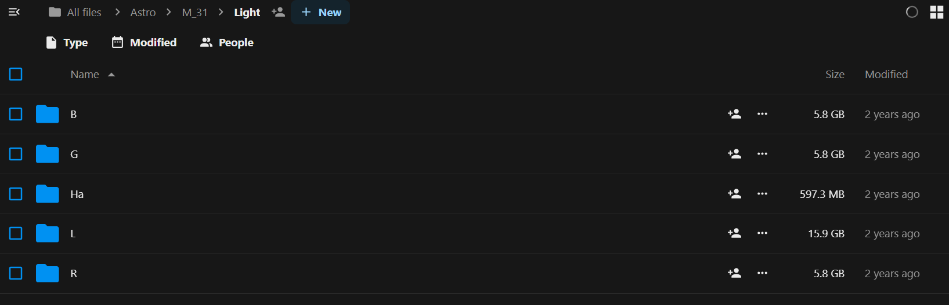Open the L folder

[x=73, y=234]
